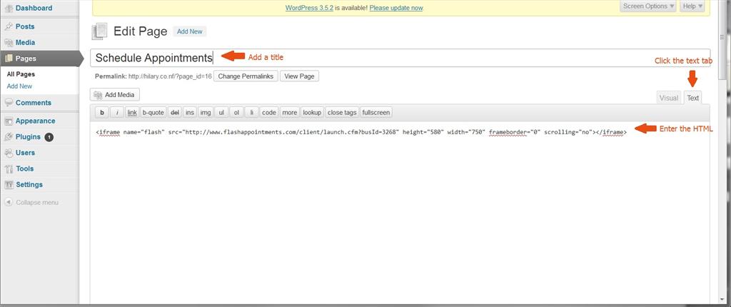Click the Dashboard icon in sidebar
The height and width of the screenshot is (307, 731).
9,9
